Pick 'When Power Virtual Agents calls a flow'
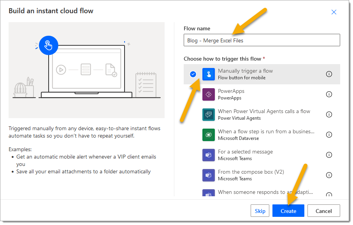The width and height of the screenshot is (353, 225). (x=264, y=111)
